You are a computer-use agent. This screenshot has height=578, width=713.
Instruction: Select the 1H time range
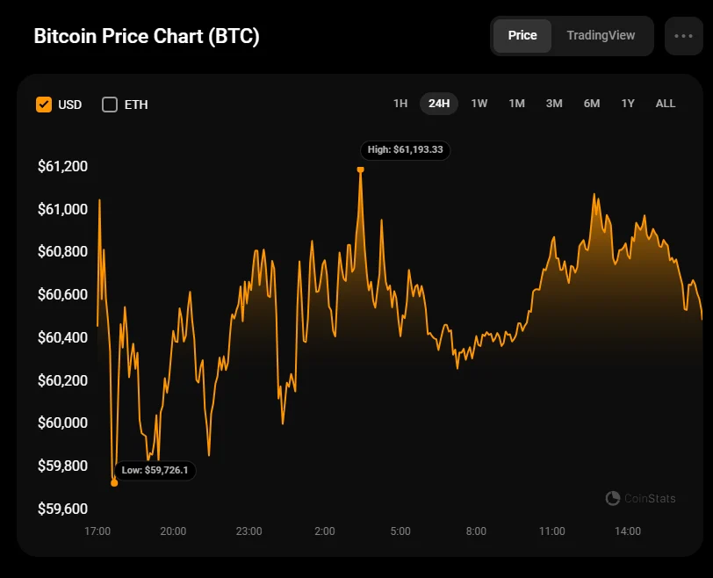(x=400, y=104)
